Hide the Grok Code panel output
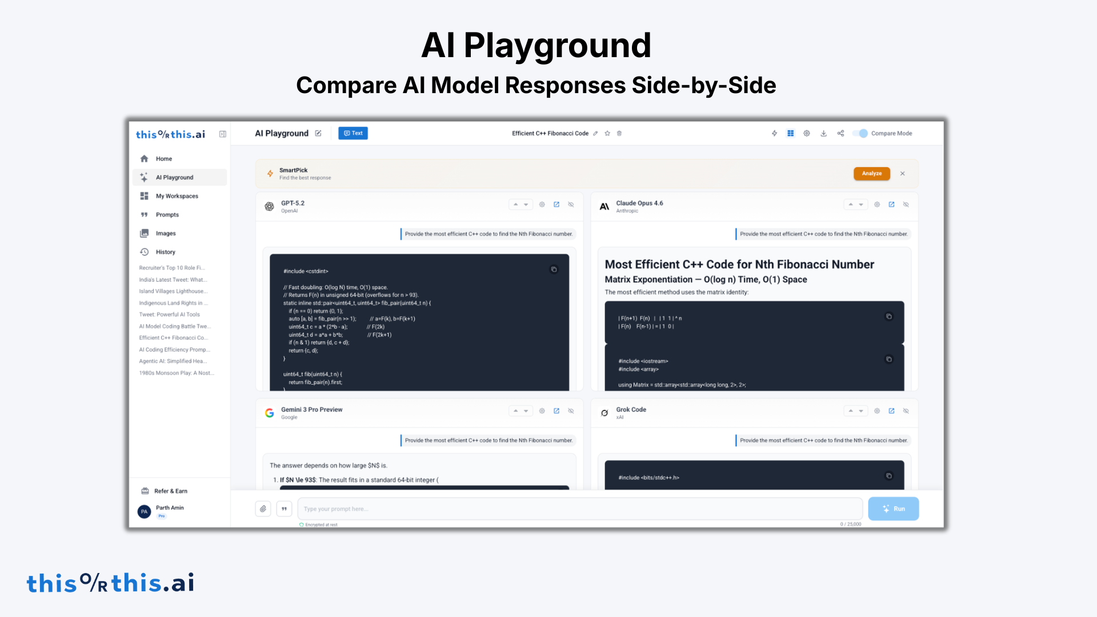1097x617 pixels. [x=906, y=411]
